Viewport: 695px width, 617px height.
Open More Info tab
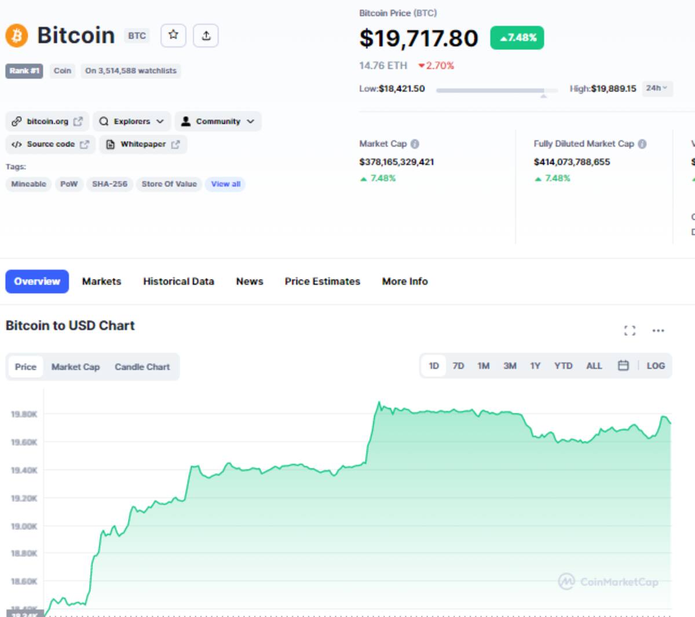coord(405,281)
